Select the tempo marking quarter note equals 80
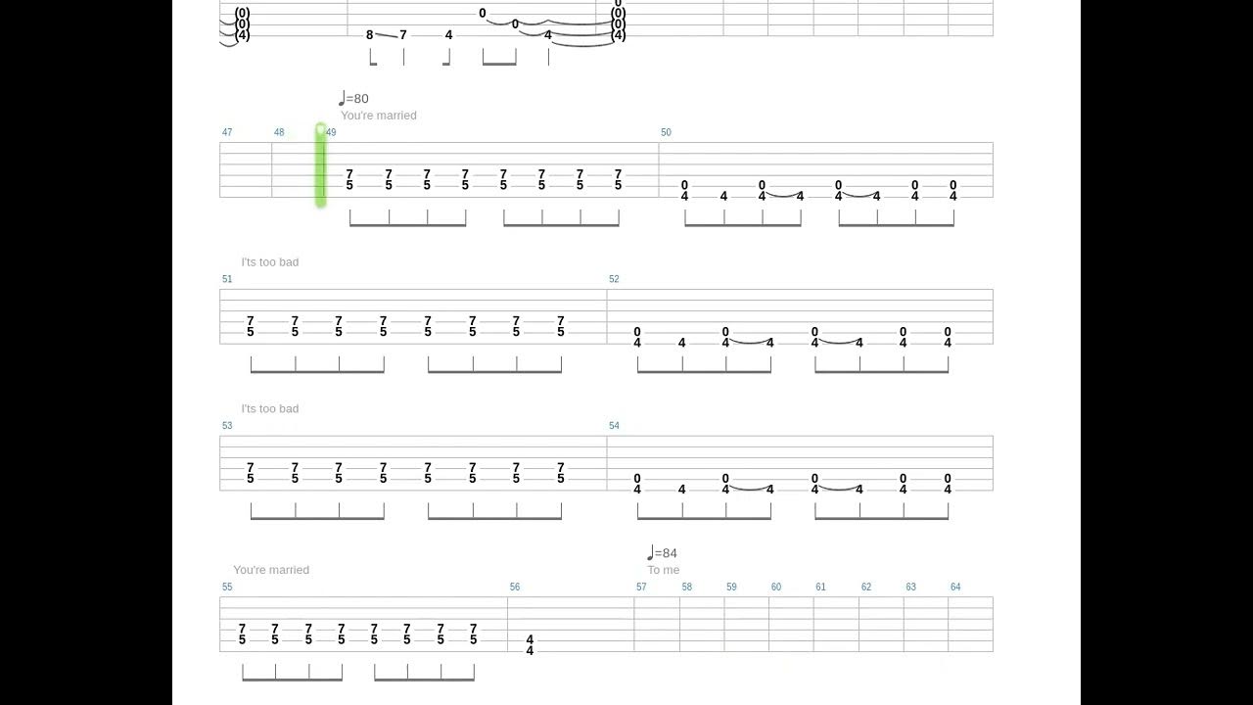This screenshot has width=1253, height=705. (353, 98)
